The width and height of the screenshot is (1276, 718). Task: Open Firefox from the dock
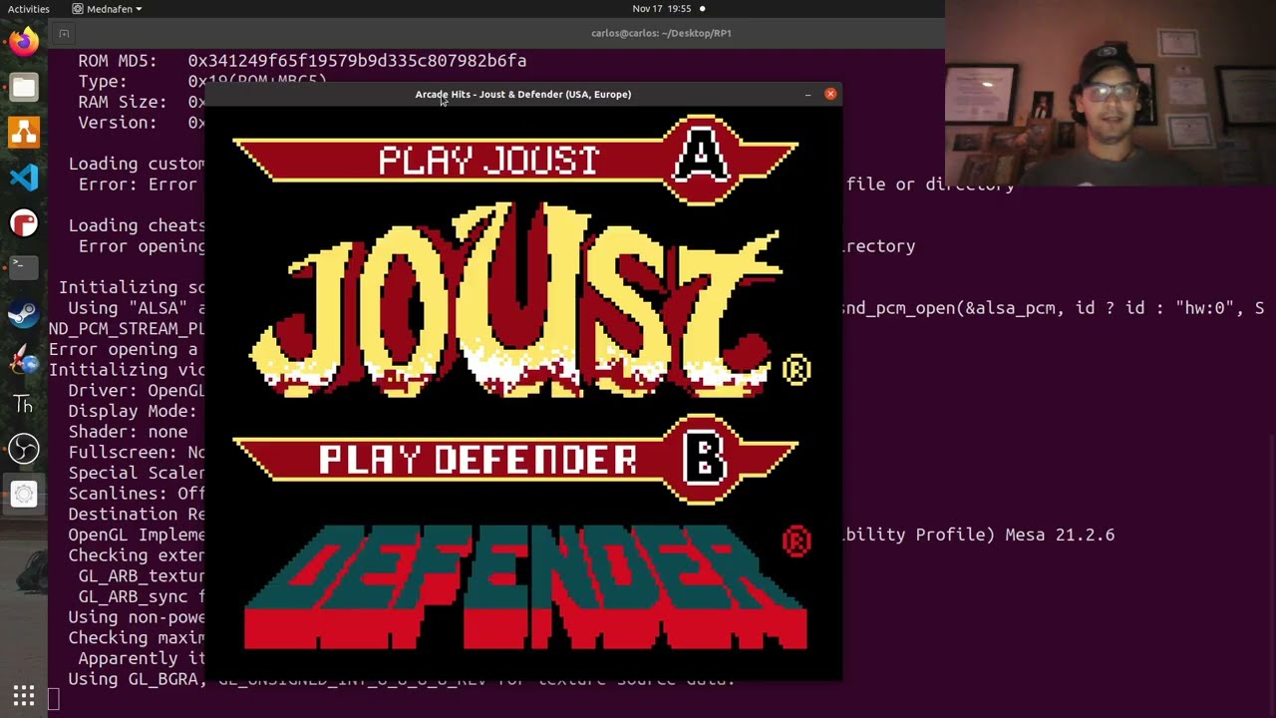[24, 41]
